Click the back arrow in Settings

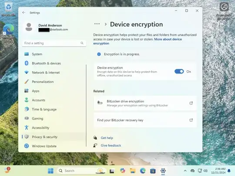23,13
